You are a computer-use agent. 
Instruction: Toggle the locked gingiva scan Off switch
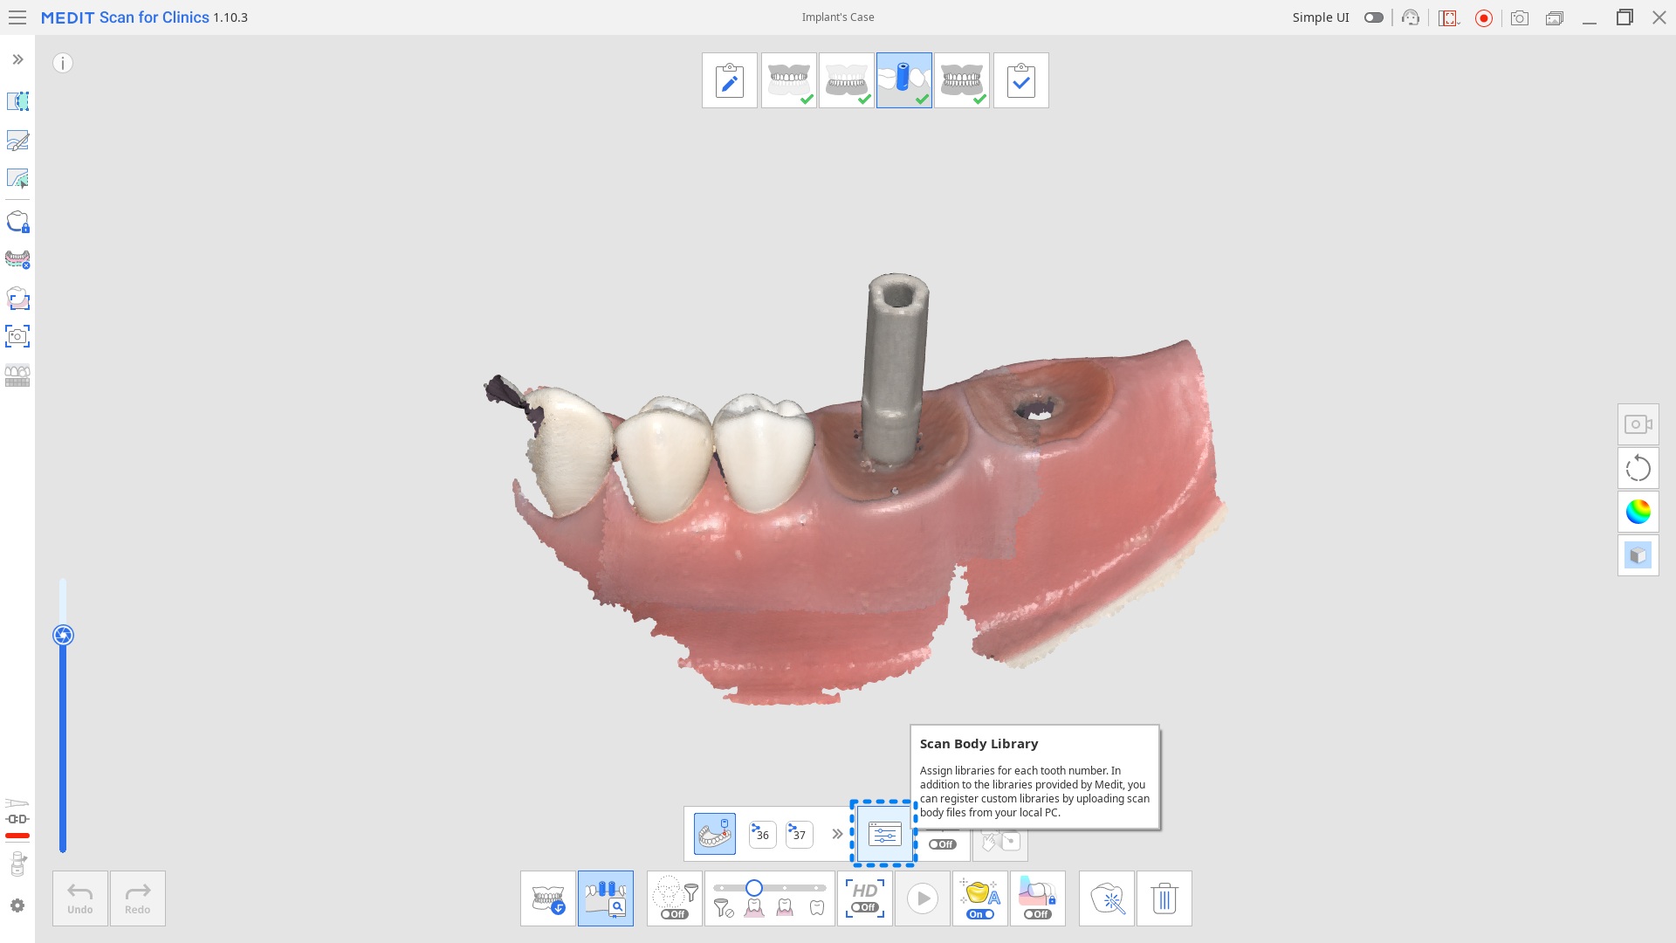(1038, 898)
